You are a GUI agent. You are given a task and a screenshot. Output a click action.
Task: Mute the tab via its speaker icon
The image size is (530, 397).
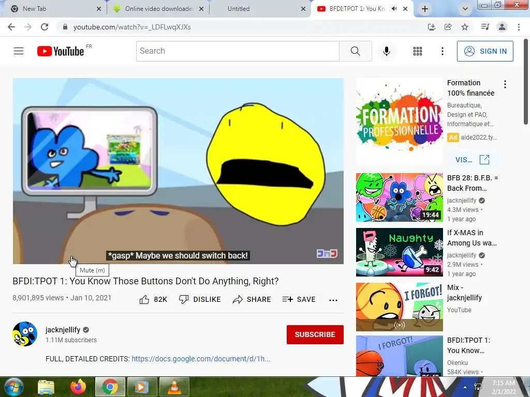pyautogui.click(x=394, y=9)
